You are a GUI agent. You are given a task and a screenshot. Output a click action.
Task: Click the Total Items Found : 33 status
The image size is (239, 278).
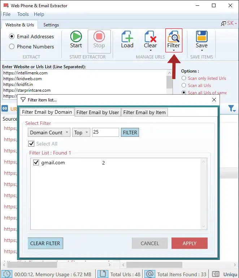182,274
